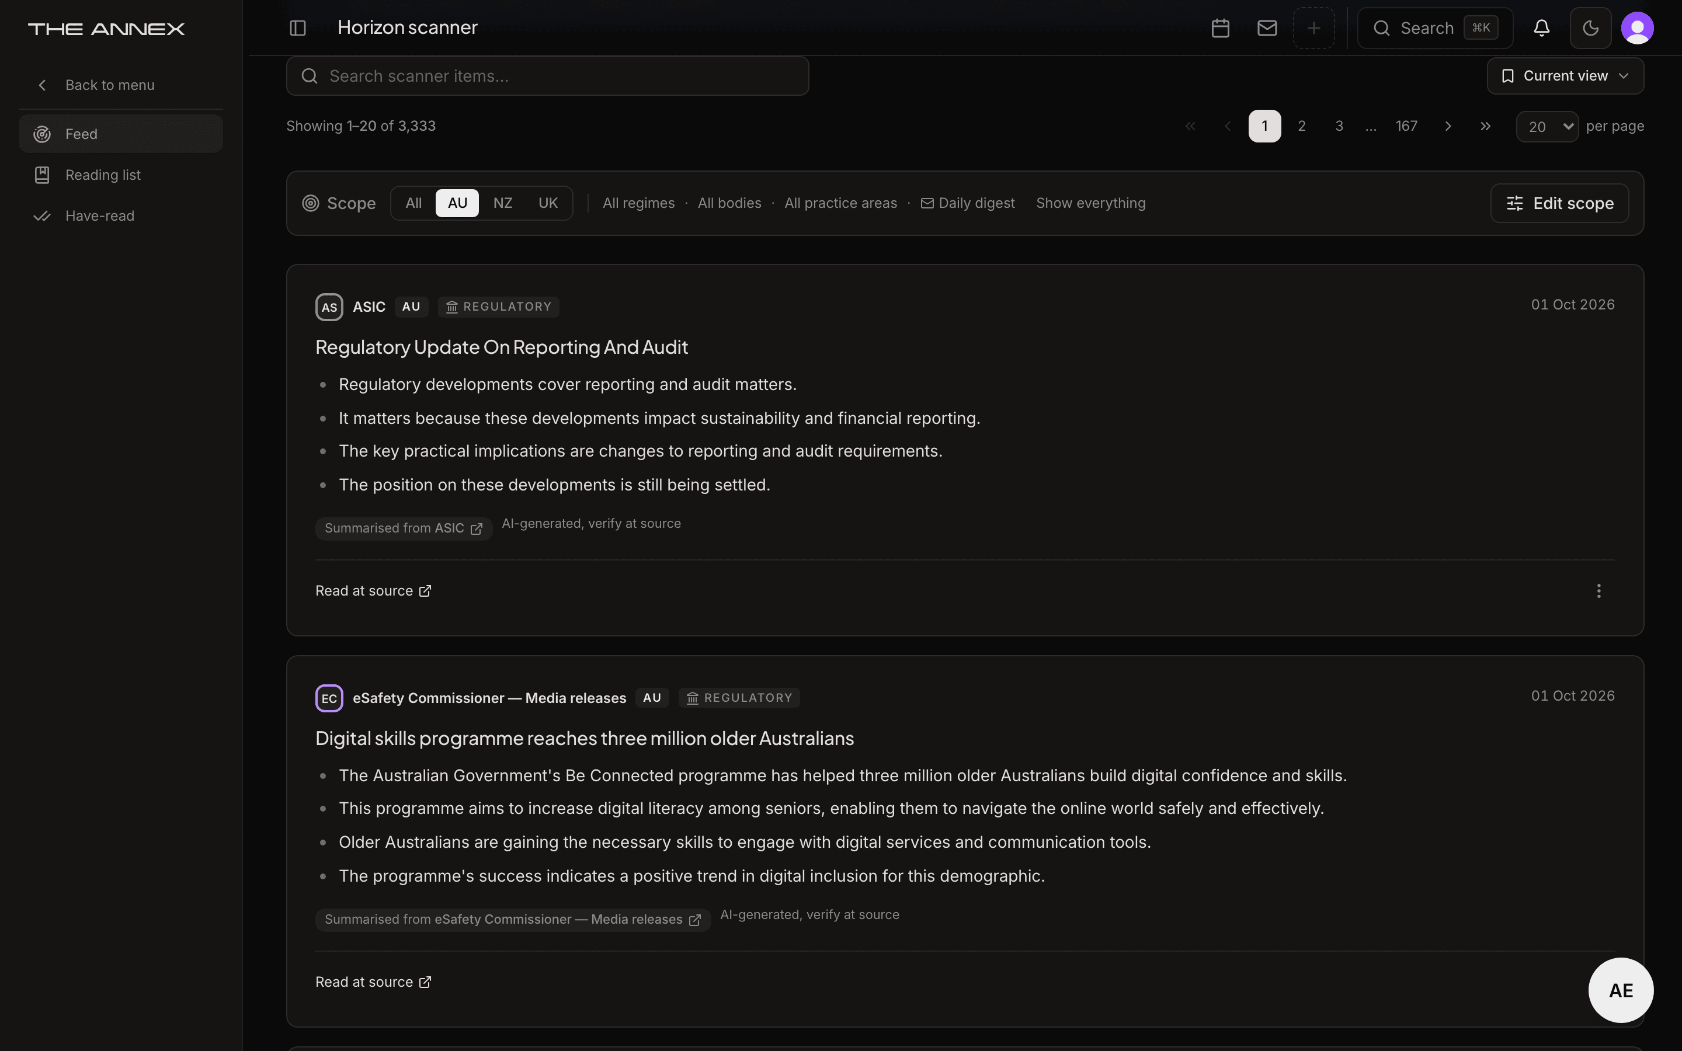Screen dimensions: 1682x1051
Task: Open All bodies filter
Action: (x=730, y=203)
